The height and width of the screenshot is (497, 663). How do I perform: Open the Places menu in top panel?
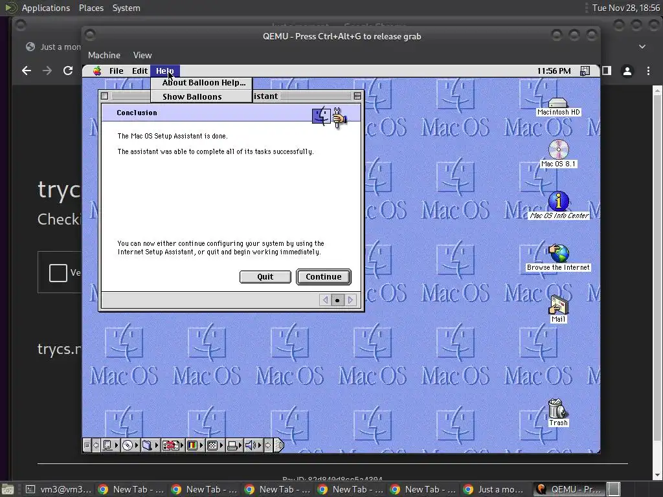coord(91,8)
